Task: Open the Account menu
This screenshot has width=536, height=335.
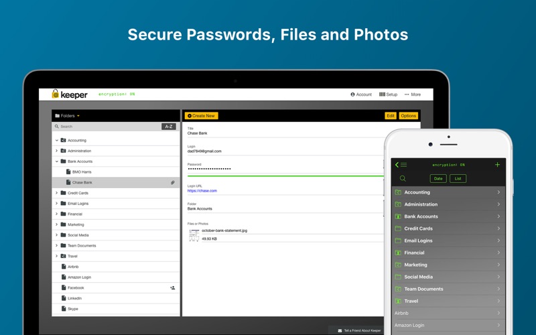Action: pyautogui.click(x=361, y=94)
